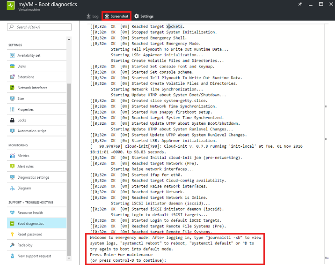Click the Extensions icon
The image size is (335, 265).
tap(12, 77)
